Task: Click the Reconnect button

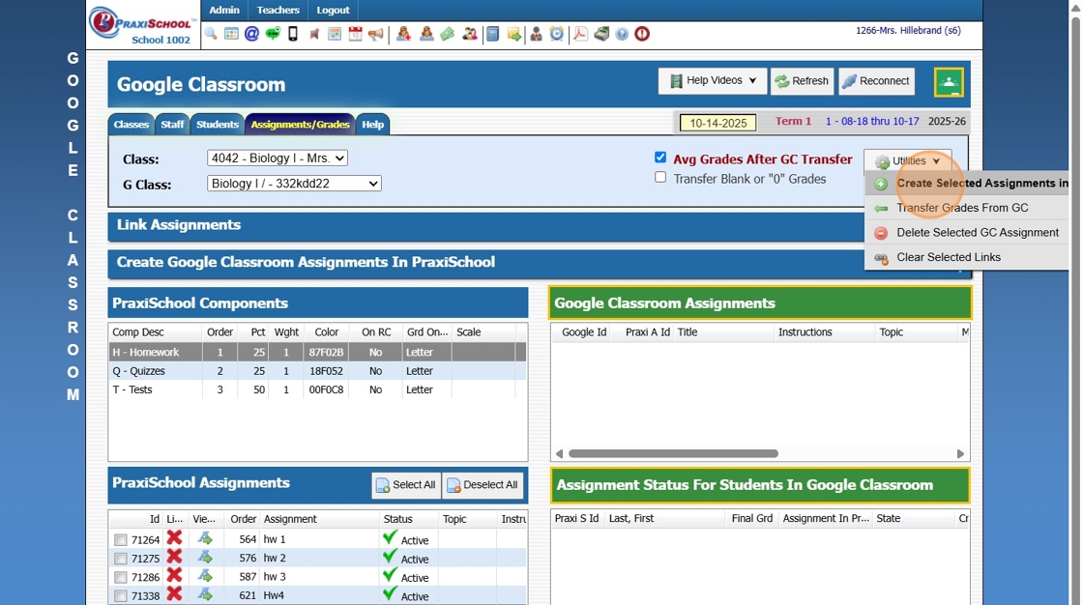Action: 876,81
